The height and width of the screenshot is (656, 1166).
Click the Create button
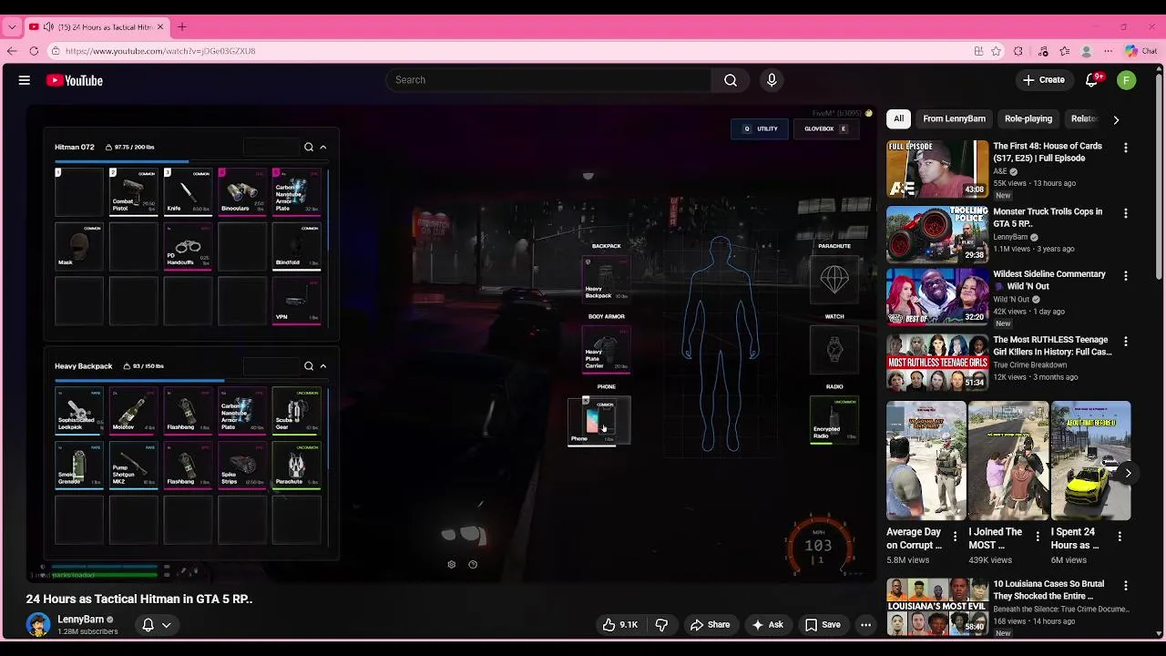click(1044, 80)
